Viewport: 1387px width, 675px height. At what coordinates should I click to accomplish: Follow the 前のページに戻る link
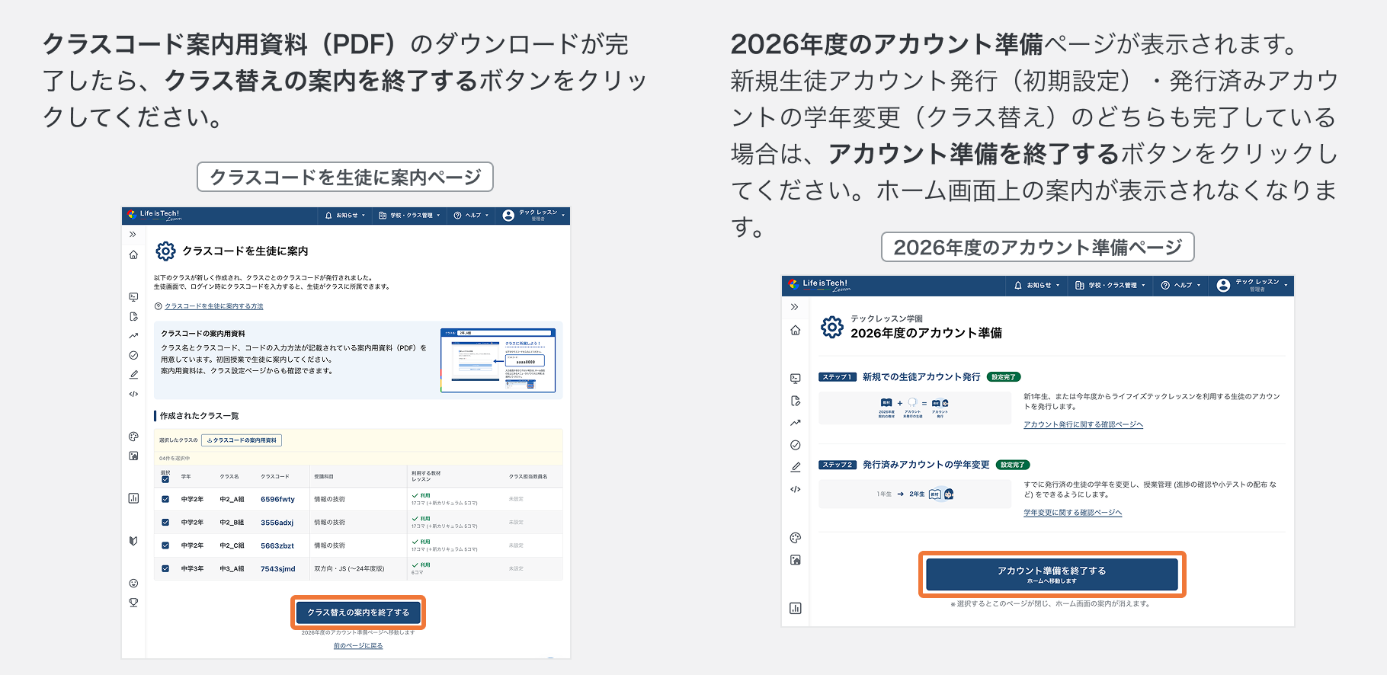(x=358, y=646)
